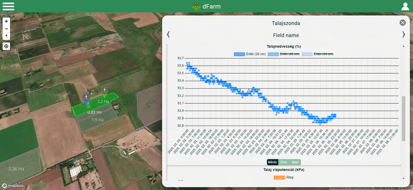413x190 pixels.
Task: Enable the Érték (60 cm) data series
Action: (x=318, y=54)
